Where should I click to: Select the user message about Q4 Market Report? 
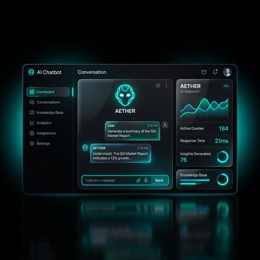pos(133,131)
